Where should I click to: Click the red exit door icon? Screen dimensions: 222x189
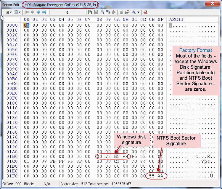pos(145,12)
